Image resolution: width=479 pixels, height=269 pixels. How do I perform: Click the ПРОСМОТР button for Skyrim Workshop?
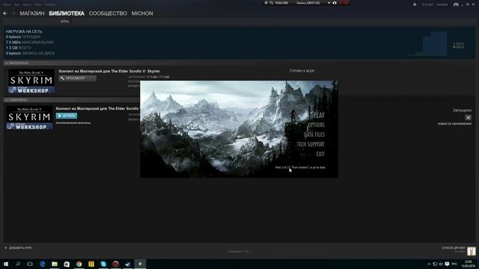coord(78,78)
